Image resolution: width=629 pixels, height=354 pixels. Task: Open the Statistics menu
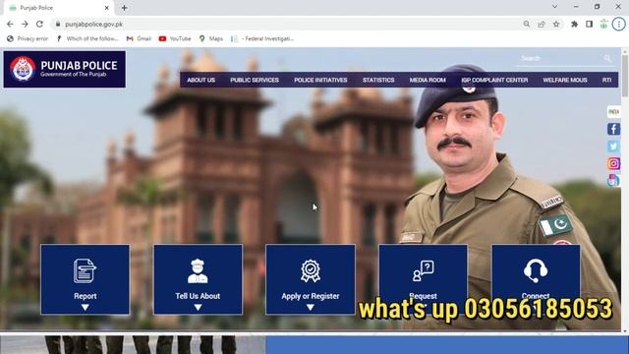[378, 80]
